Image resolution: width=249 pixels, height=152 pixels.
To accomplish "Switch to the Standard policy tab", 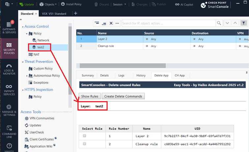I will click(x=27, y=14).
